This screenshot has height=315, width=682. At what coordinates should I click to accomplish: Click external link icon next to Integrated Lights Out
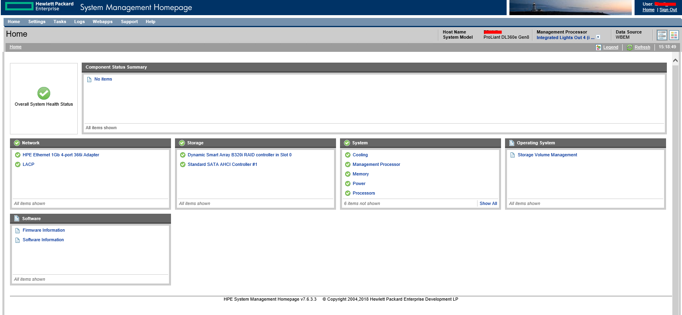pyautogui.click(x=598, y=37)
